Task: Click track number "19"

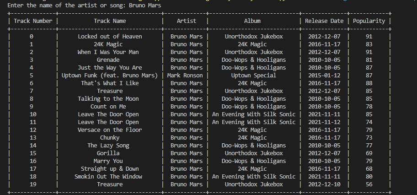Action: click(x=33, y=184)
